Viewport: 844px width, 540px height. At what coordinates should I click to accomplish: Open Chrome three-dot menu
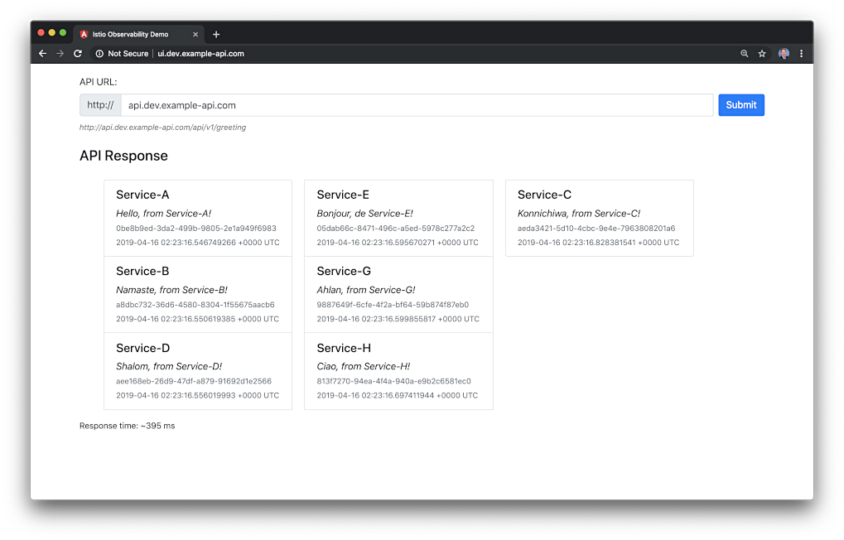pyautogui.click(x=801, y=54)
